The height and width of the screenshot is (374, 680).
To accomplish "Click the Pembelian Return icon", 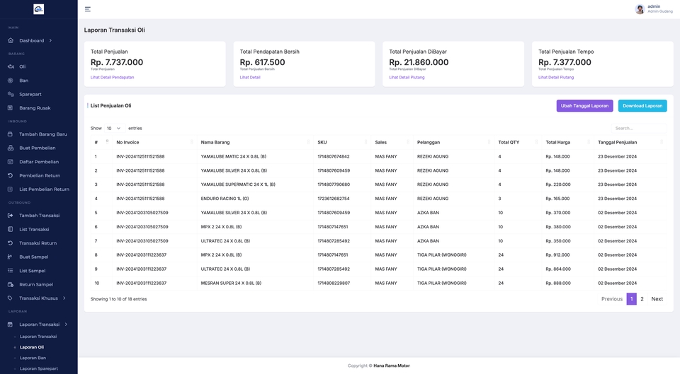I will pyautogui.click(x=11, y=175).
